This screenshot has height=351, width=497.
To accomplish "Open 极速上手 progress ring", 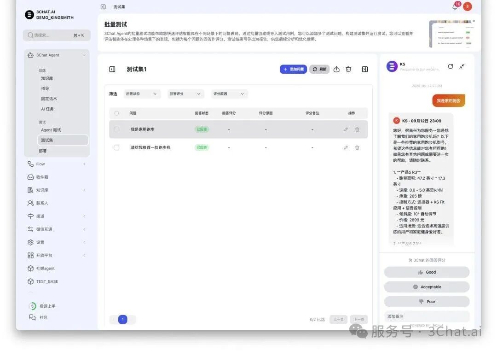I will 32,306.
